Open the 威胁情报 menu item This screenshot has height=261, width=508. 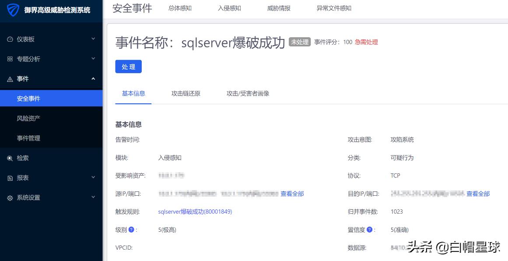279,8
